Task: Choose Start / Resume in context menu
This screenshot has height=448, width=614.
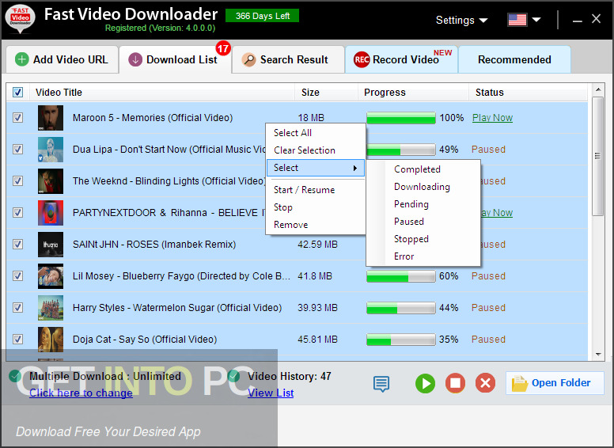Action: 316,190
